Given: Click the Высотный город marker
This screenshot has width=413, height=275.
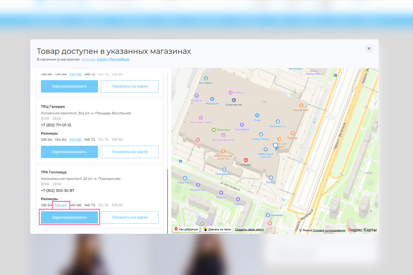Looking at the screenshot, I should click(201, 118).
